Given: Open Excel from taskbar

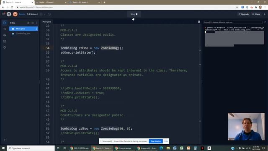Looking at the screenshot, I should [x=182, y=148].
